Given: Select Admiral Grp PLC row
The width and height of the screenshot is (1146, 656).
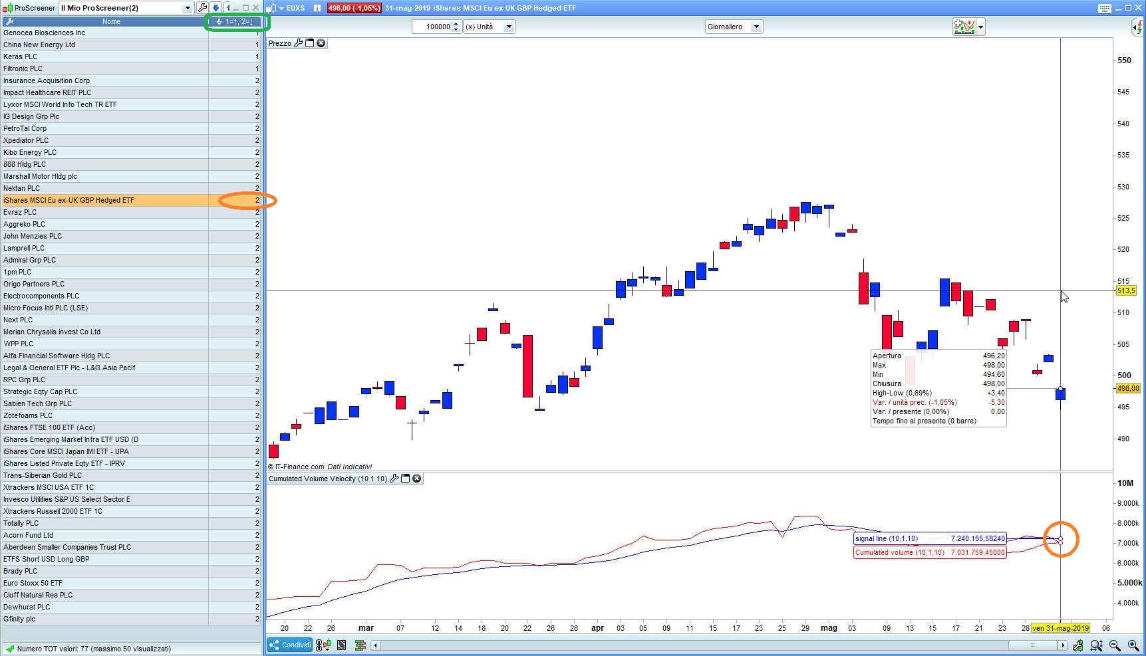Looking at the screenshot, I should pyautogui.click(x=131, y=260).
